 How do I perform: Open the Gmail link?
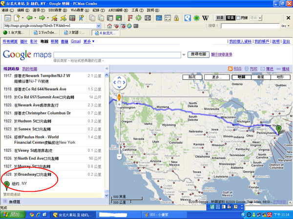76,41
